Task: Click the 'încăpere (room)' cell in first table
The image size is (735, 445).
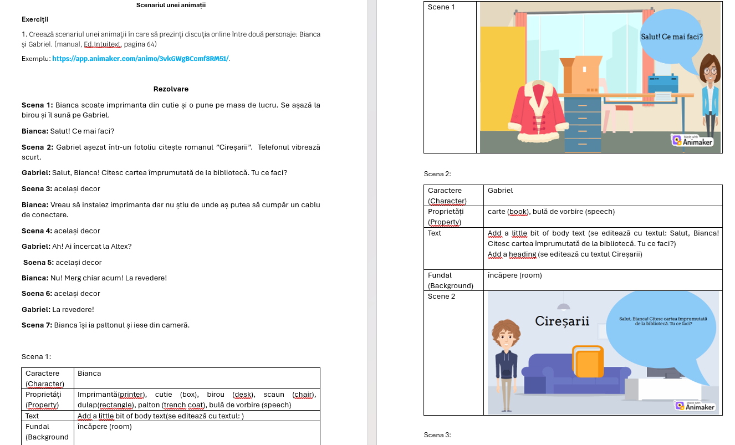Action: pyautogui.click(x=197, y=432)
